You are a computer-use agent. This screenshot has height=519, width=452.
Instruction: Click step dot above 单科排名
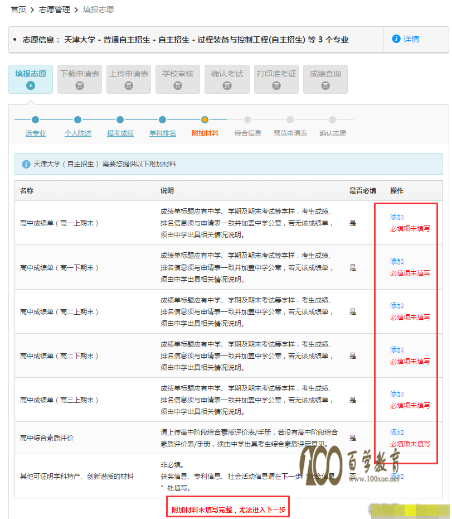(x=162, y=120)
